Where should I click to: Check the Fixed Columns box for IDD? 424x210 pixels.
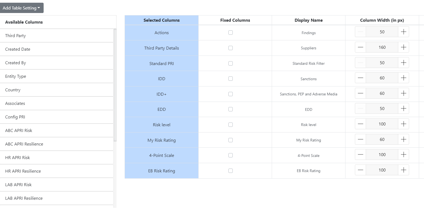click(231, 79)
